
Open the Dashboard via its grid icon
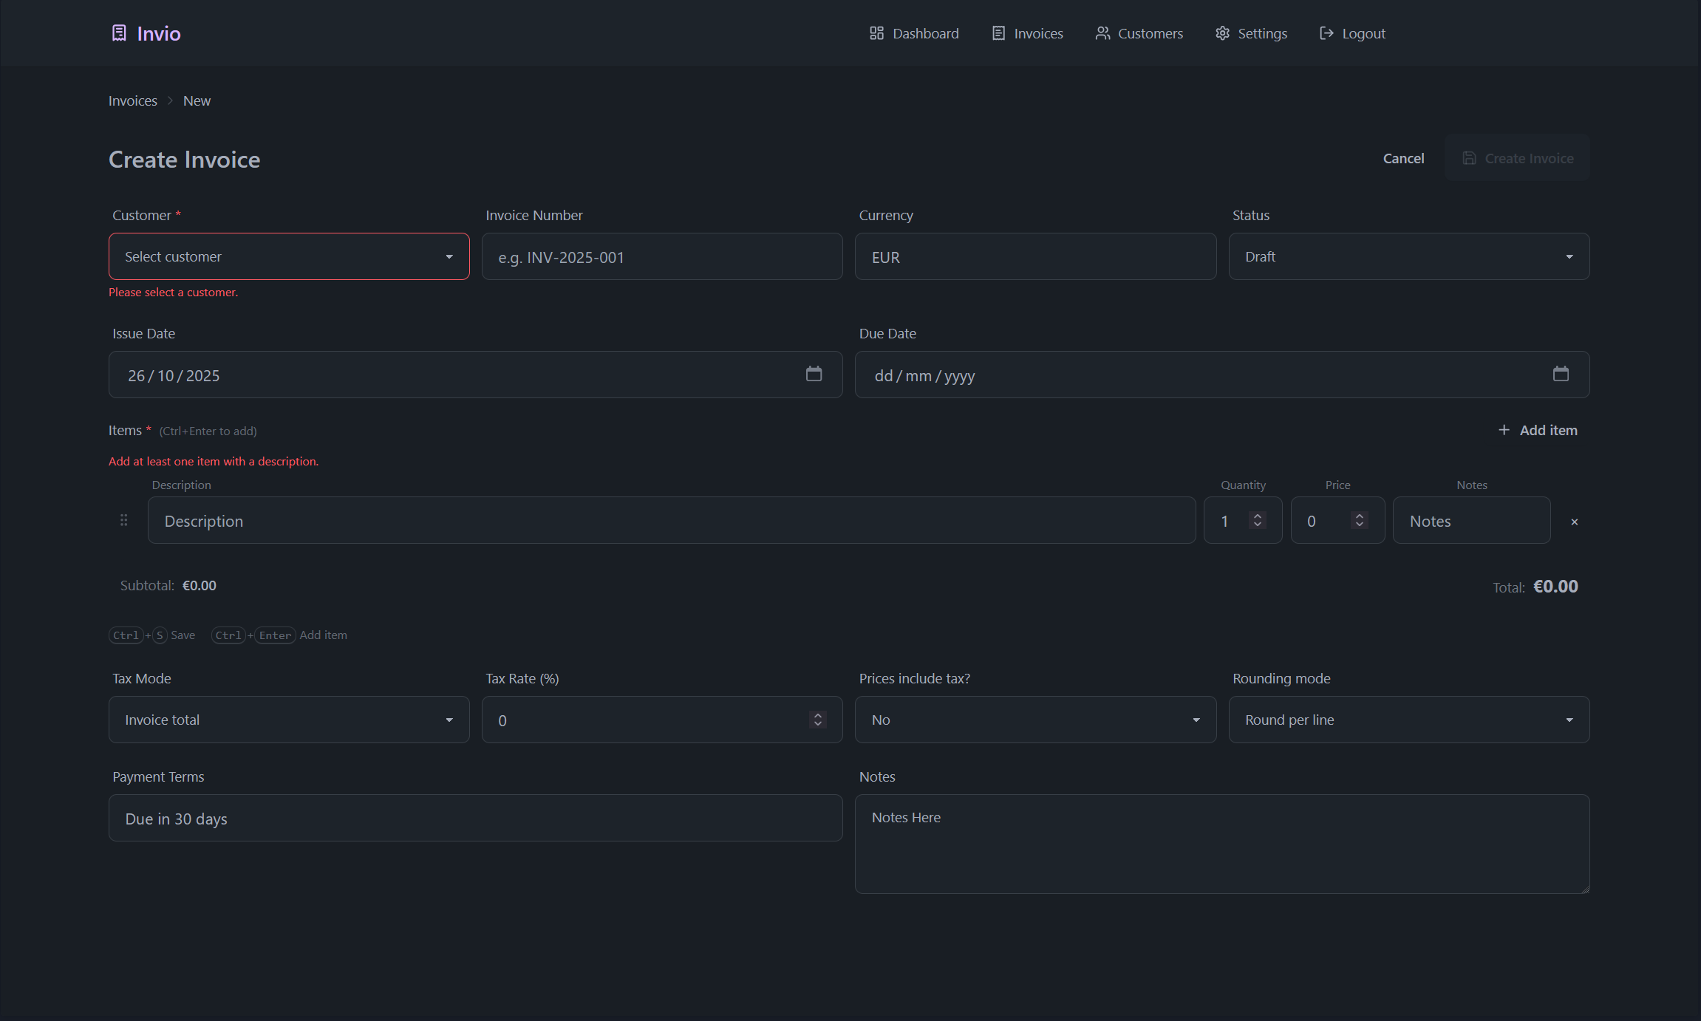pyautogui.click(x=877, y=33)
